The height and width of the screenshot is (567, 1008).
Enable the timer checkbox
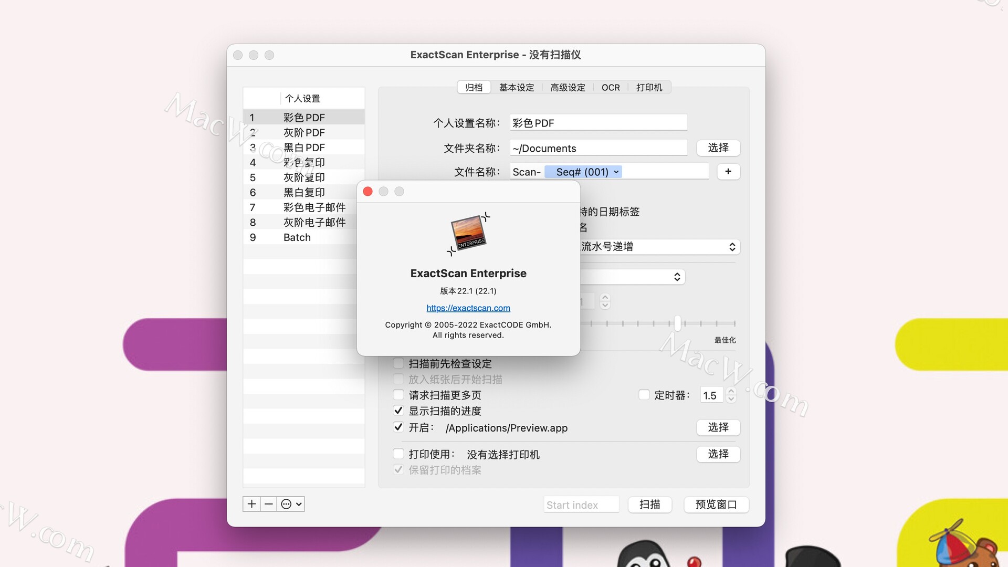tap(644, 395)
